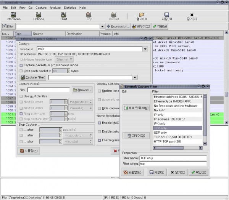Toggle Hide capture info dialog checkbox
Viewport: 229px width, 200px height.
point(100,108)
